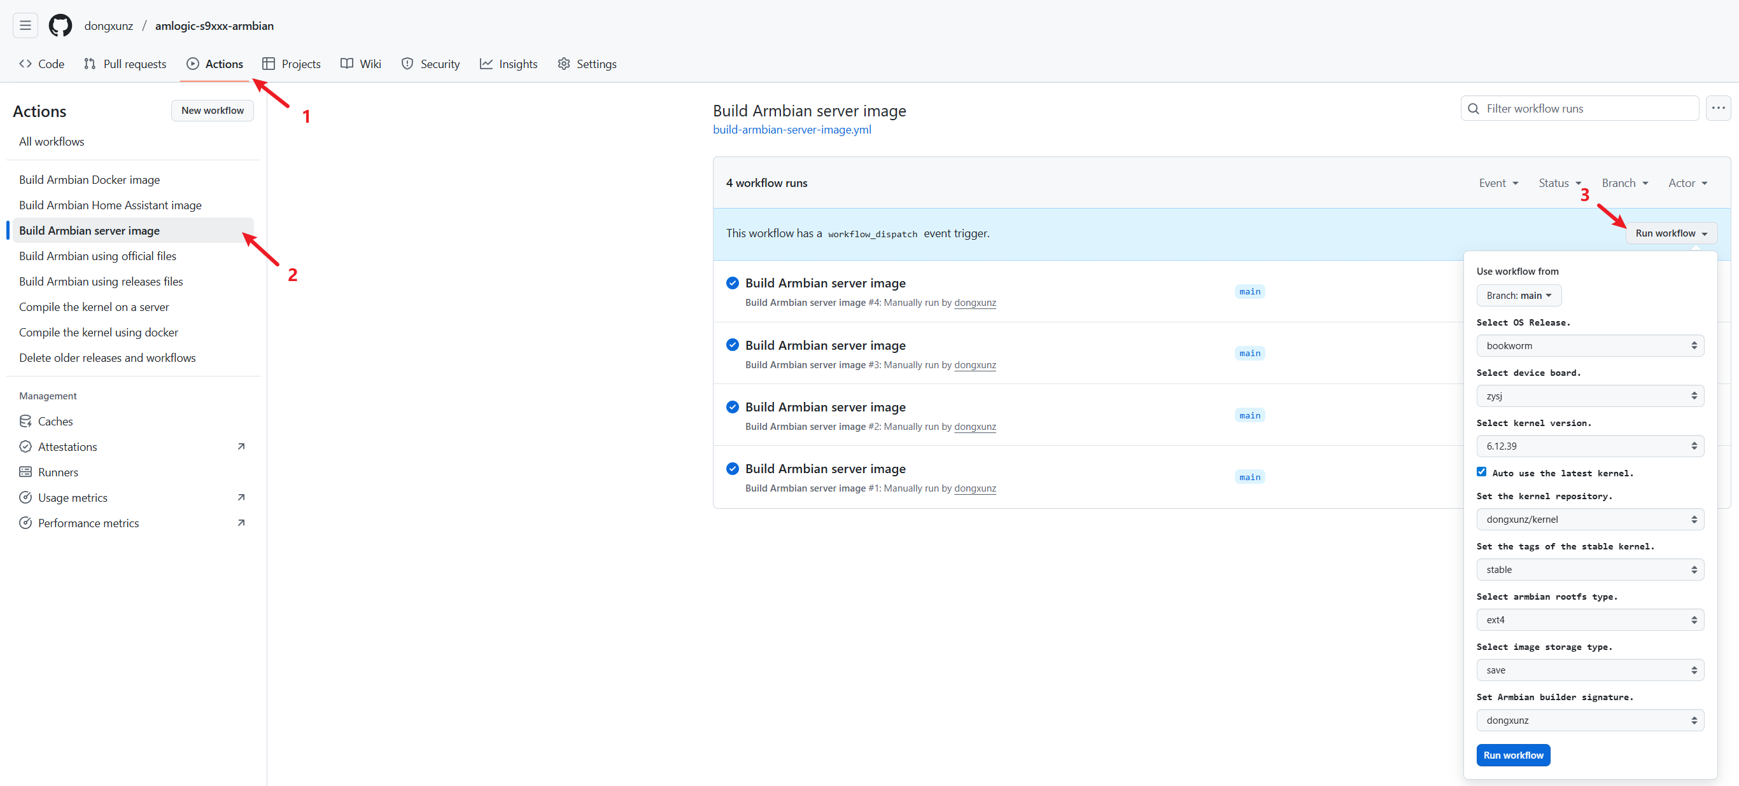Open the image storage type save dropdown
1739x786 pixels.
(1590, 670)
